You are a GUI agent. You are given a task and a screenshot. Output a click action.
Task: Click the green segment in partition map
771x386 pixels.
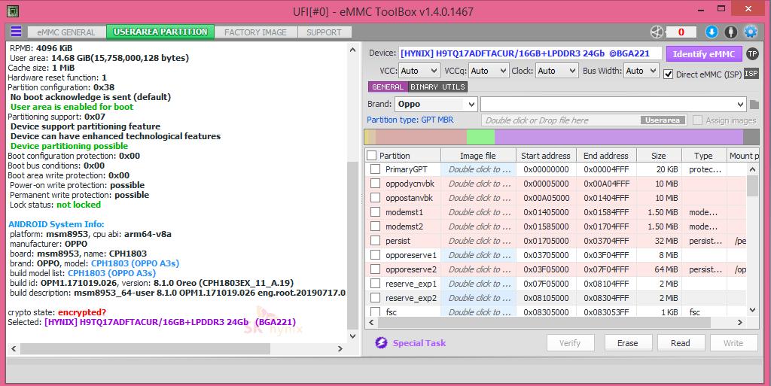[480, 137]
